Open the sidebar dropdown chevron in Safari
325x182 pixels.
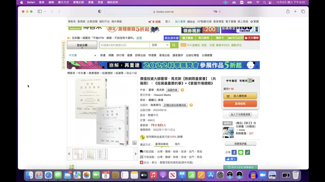click(45, 11)
